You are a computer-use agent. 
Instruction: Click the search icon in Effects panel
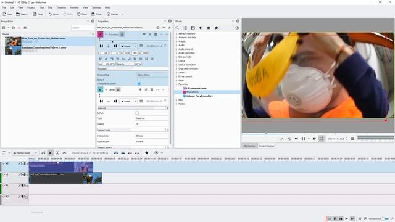point(177,28)
